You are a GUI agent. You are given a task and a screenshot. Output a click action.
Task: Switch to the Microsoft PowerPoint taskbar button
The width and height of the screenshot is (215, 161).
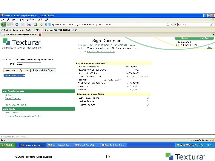pyautogui.click(x=86, y=145)
